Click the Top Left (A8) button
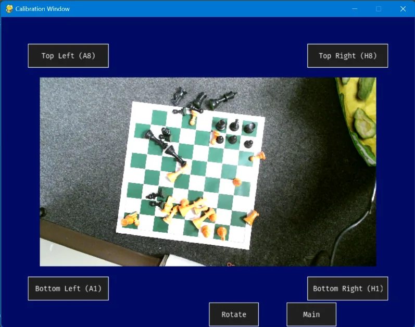The image size is (415, 327). (x=68, y=56)
